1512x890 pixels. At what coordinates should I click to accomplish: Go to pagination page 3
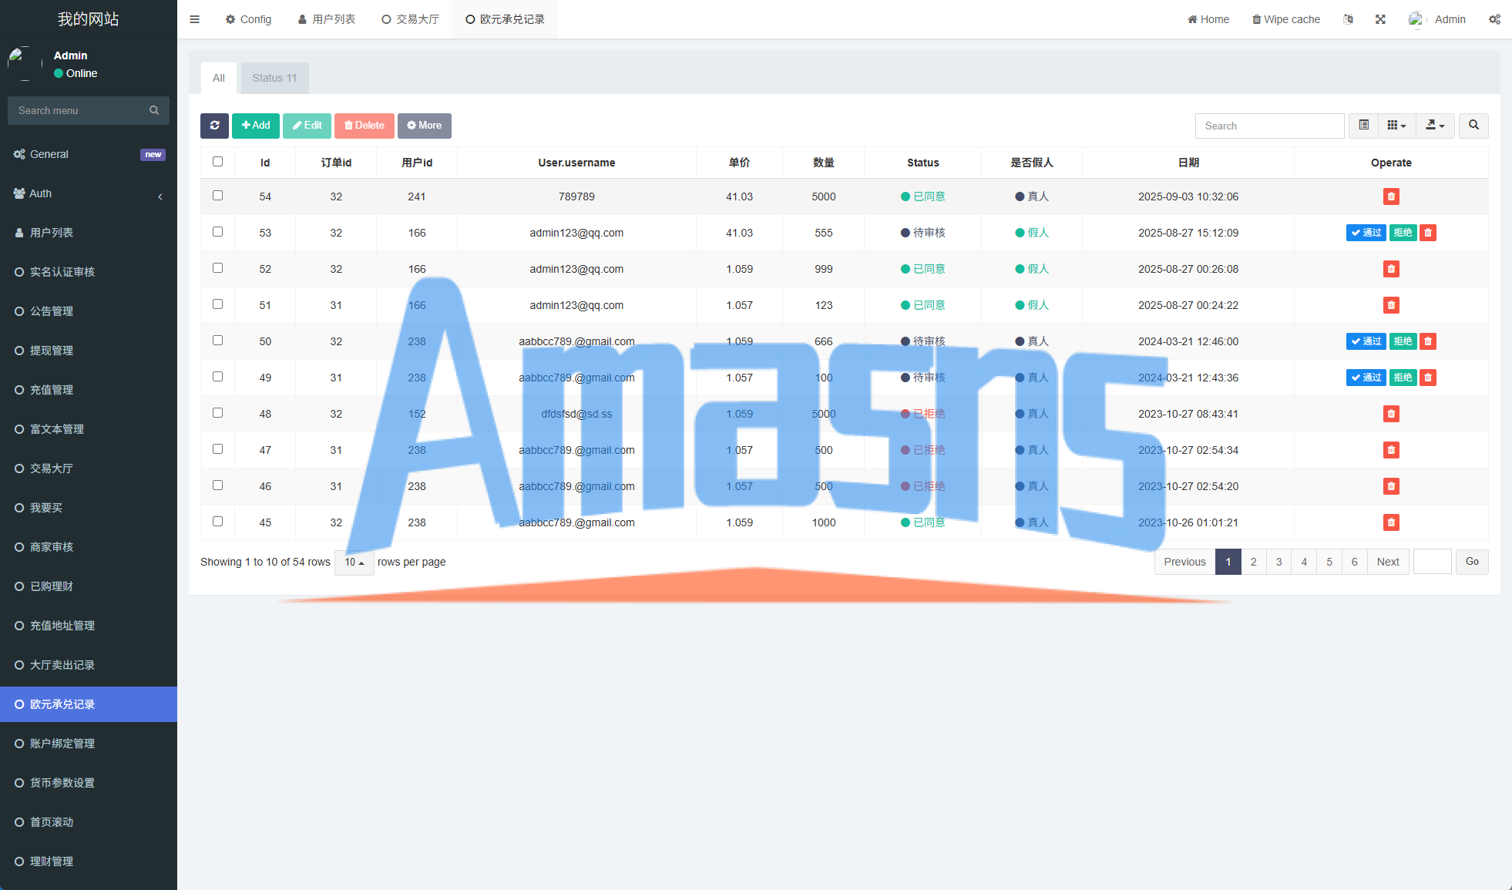pos(1278,562)
